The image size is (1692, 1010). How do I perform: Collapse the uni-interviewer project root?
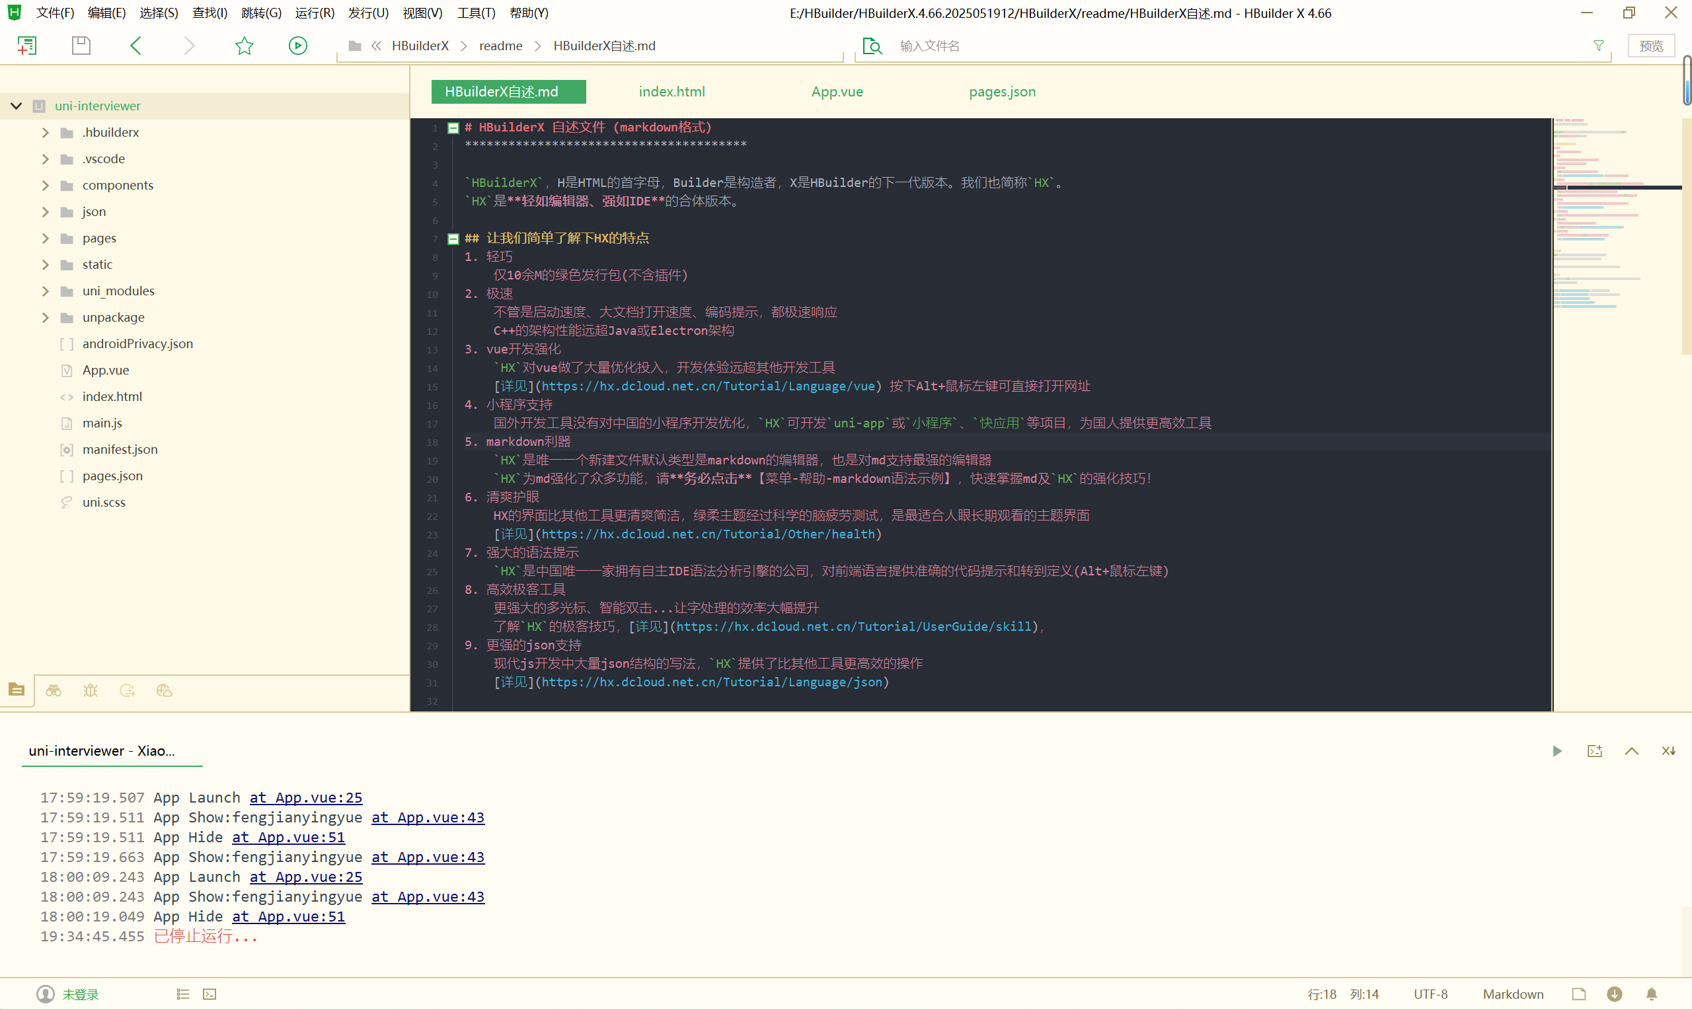[x=17, y=106]
